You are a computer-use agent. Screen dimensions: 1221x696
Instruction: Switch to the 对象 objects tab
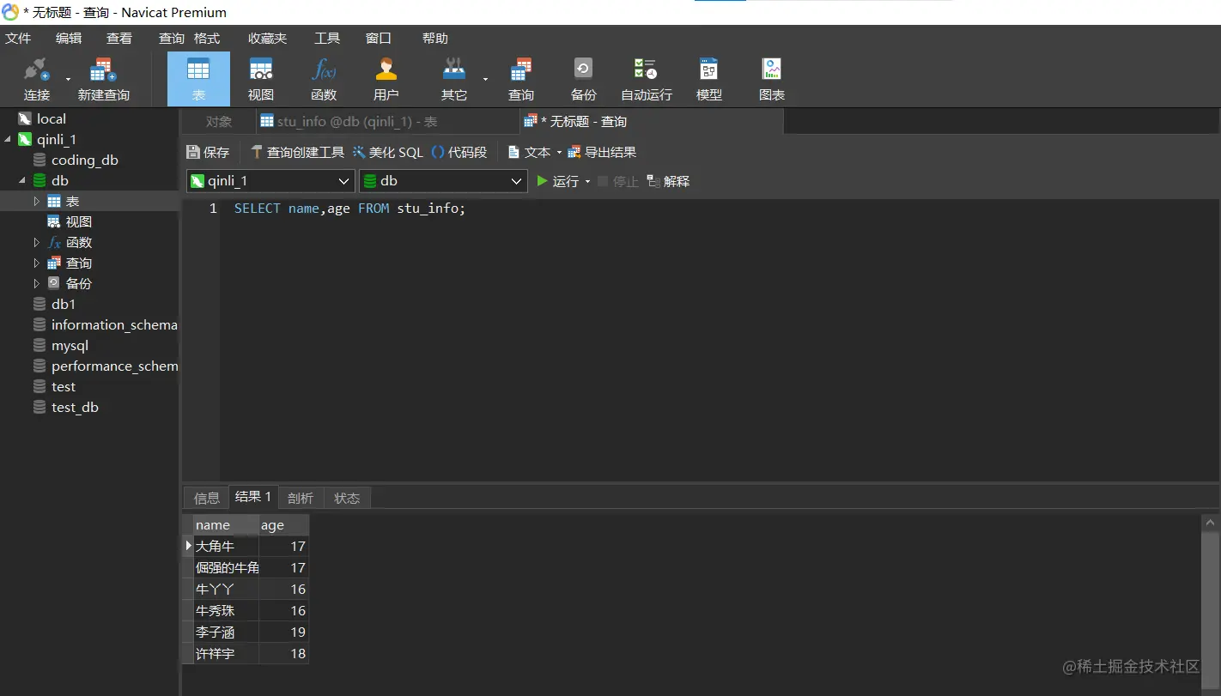point(219,122)
